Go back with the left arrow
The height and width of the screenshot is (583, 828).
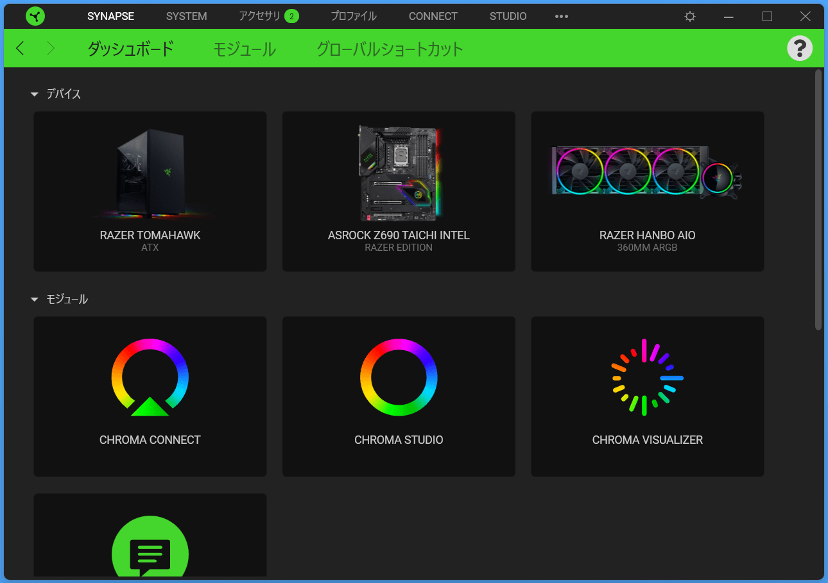tap(20, 48)
